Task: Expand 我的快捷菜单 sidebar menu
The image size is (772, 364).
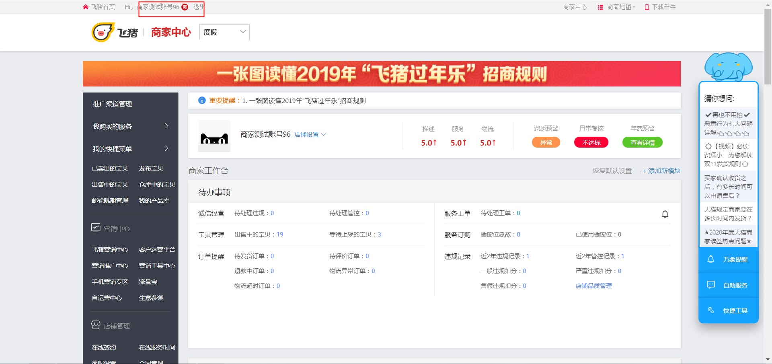Action: (130, 149)
